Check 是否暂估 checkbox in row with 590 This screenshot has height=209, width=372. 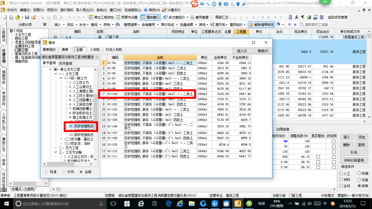[318, 157]
